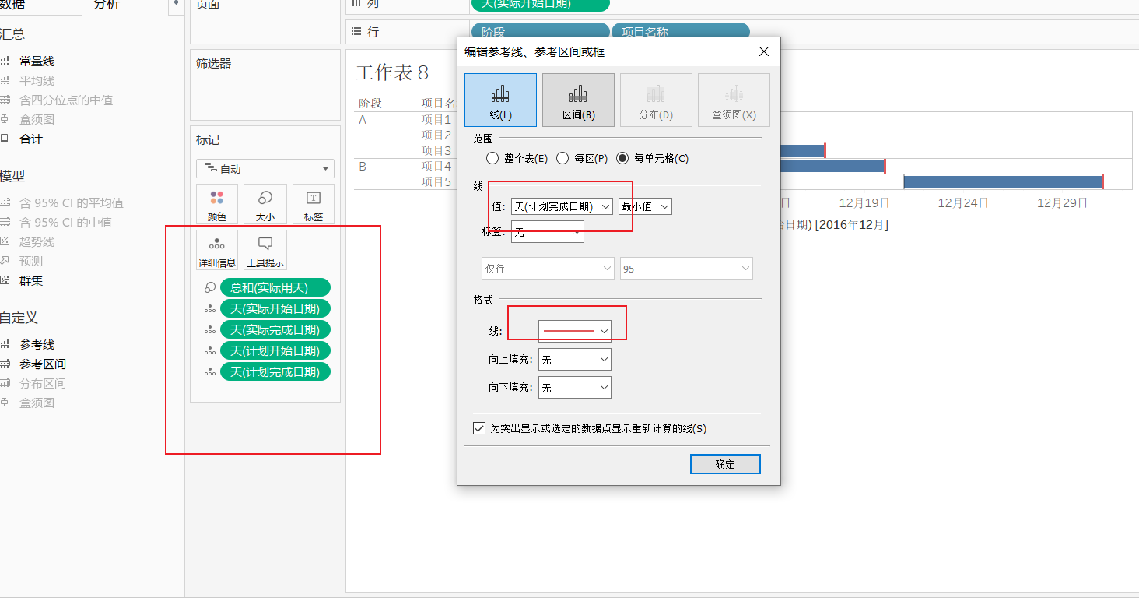Click the 项目4 row label
The width and height of the screenshot is (1139, 598).
click(x=436, y=166)
